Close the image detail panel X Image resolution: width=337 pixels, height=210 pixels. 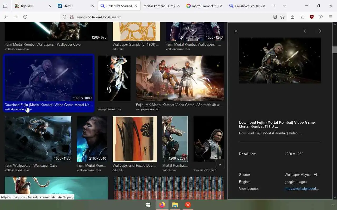tap(236, 31)
